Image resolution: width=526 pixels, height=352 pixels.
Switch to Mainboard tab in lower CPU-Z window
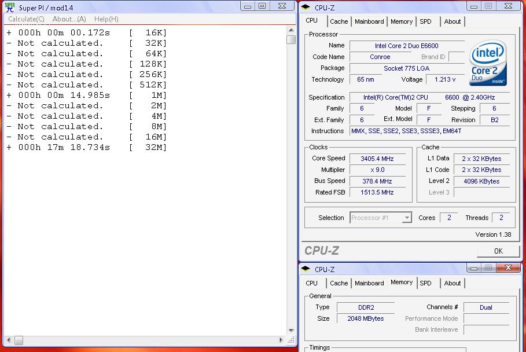coord(369,283)
